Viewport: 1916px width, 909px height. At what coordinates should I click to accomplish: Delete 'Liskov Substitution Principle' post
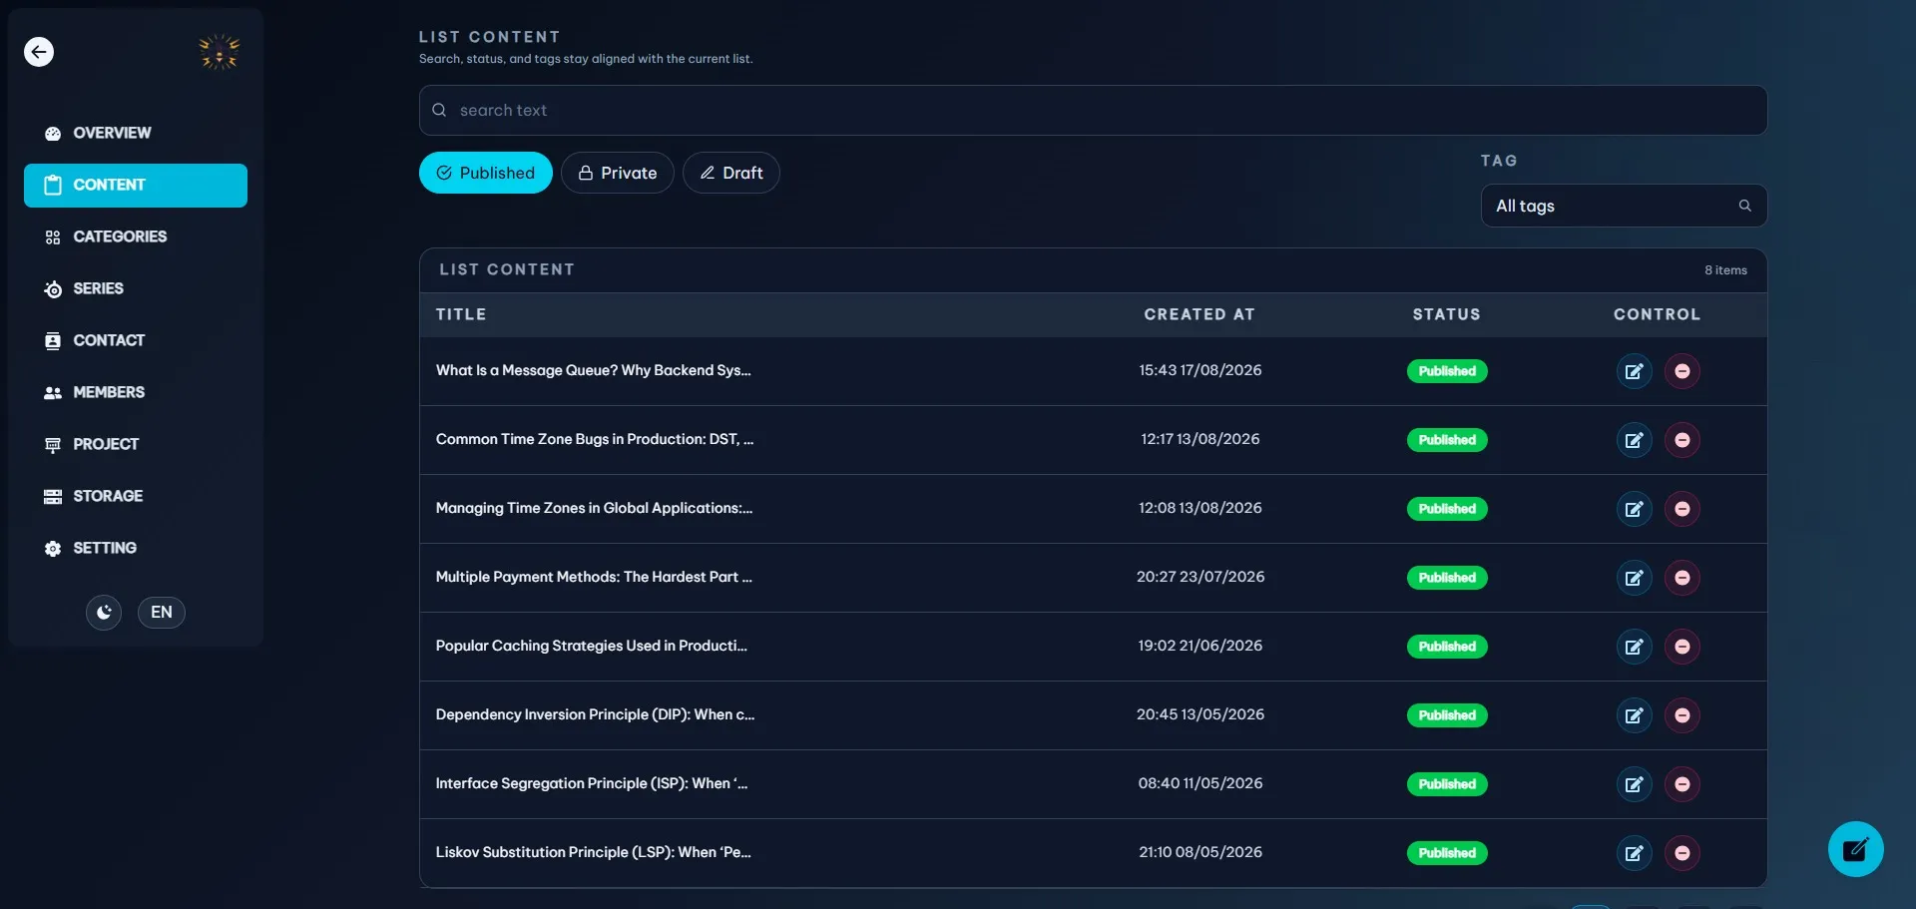coord(1682,854)
